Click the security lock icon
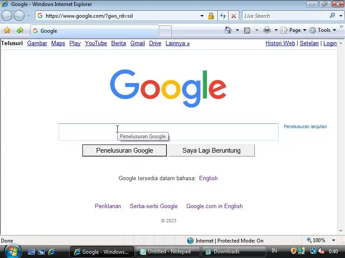Viewport: 345px width, 258px height. [211, 16]
